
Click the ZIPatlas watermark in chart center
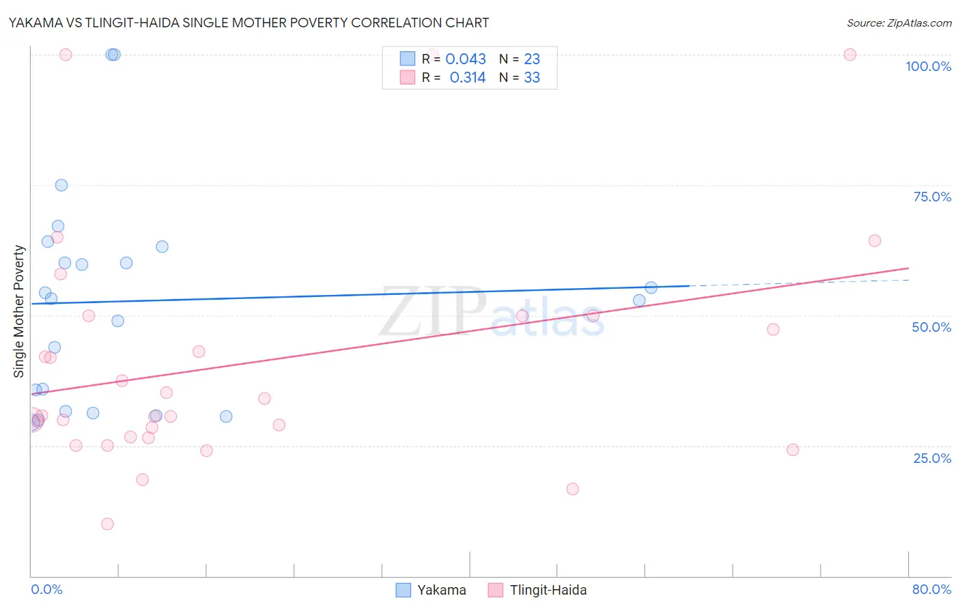(492, 313)
